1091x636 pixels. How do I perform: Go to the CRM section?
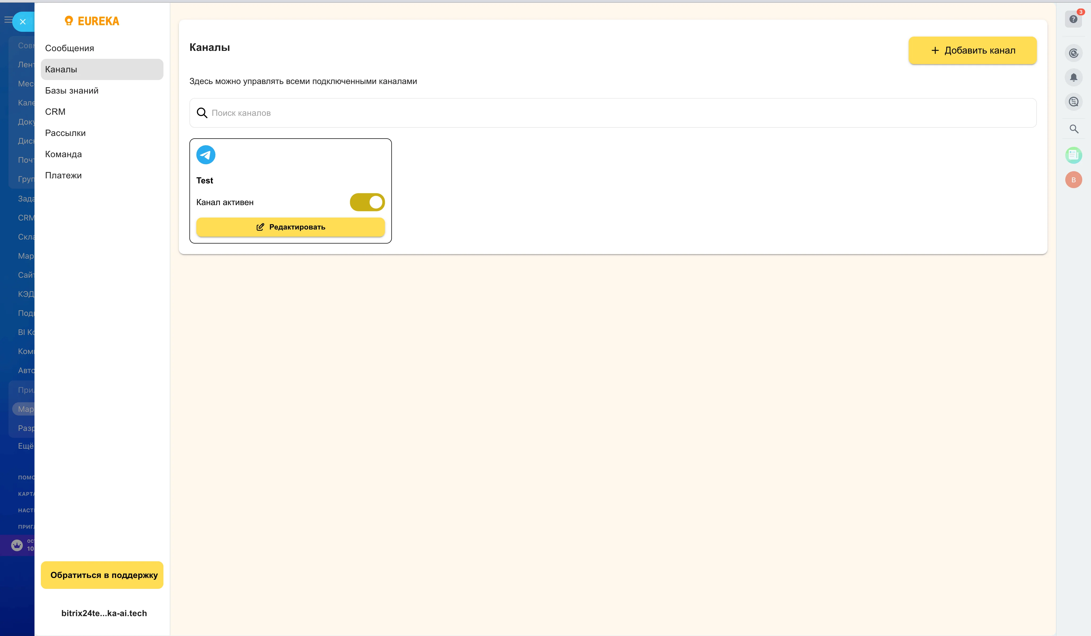(55, 112)
